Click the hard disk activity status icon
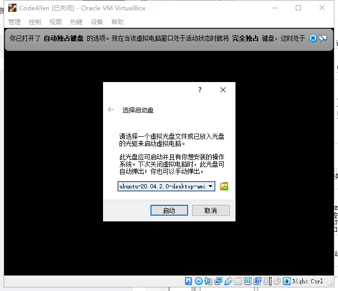Screen dimensions: 338x291 pyautogui.click(x=189, y=281)
